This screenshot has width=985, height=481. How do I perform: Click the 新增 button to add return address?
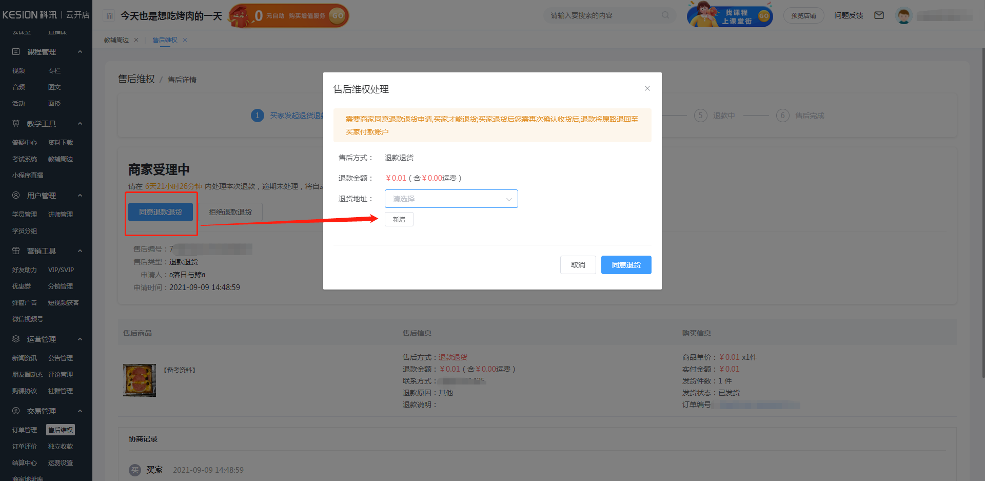399,219
